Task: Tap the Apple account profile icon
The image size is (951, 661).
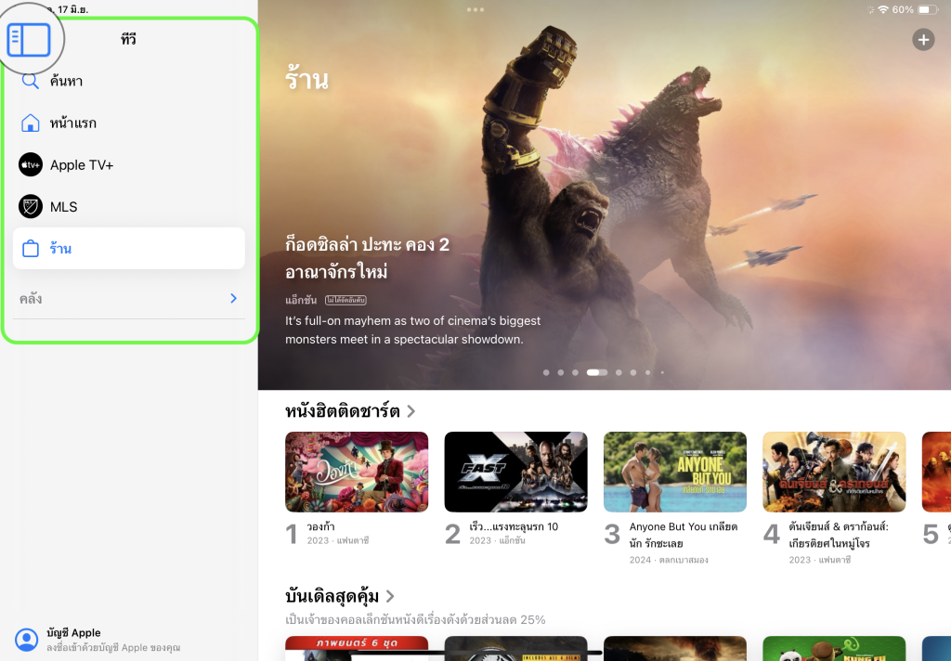Action: 27,639
